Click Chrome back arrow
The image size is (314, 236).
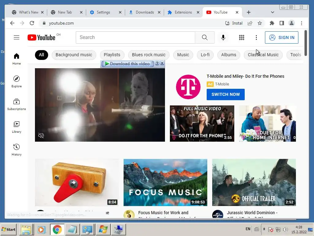click(x=12, y=23)
